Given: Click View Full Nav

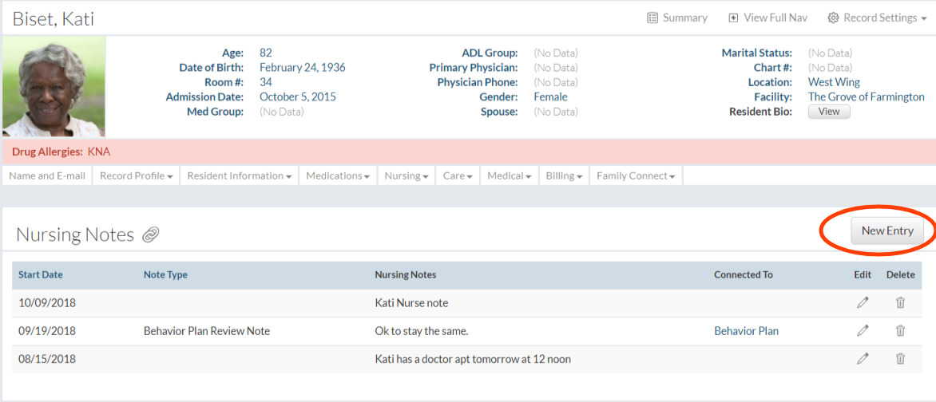Looking at the screenshot, I should (x=758, y=18).
